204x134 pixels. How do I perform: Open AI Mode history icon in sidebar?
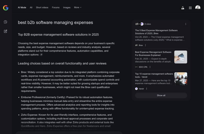click(5, 22)
